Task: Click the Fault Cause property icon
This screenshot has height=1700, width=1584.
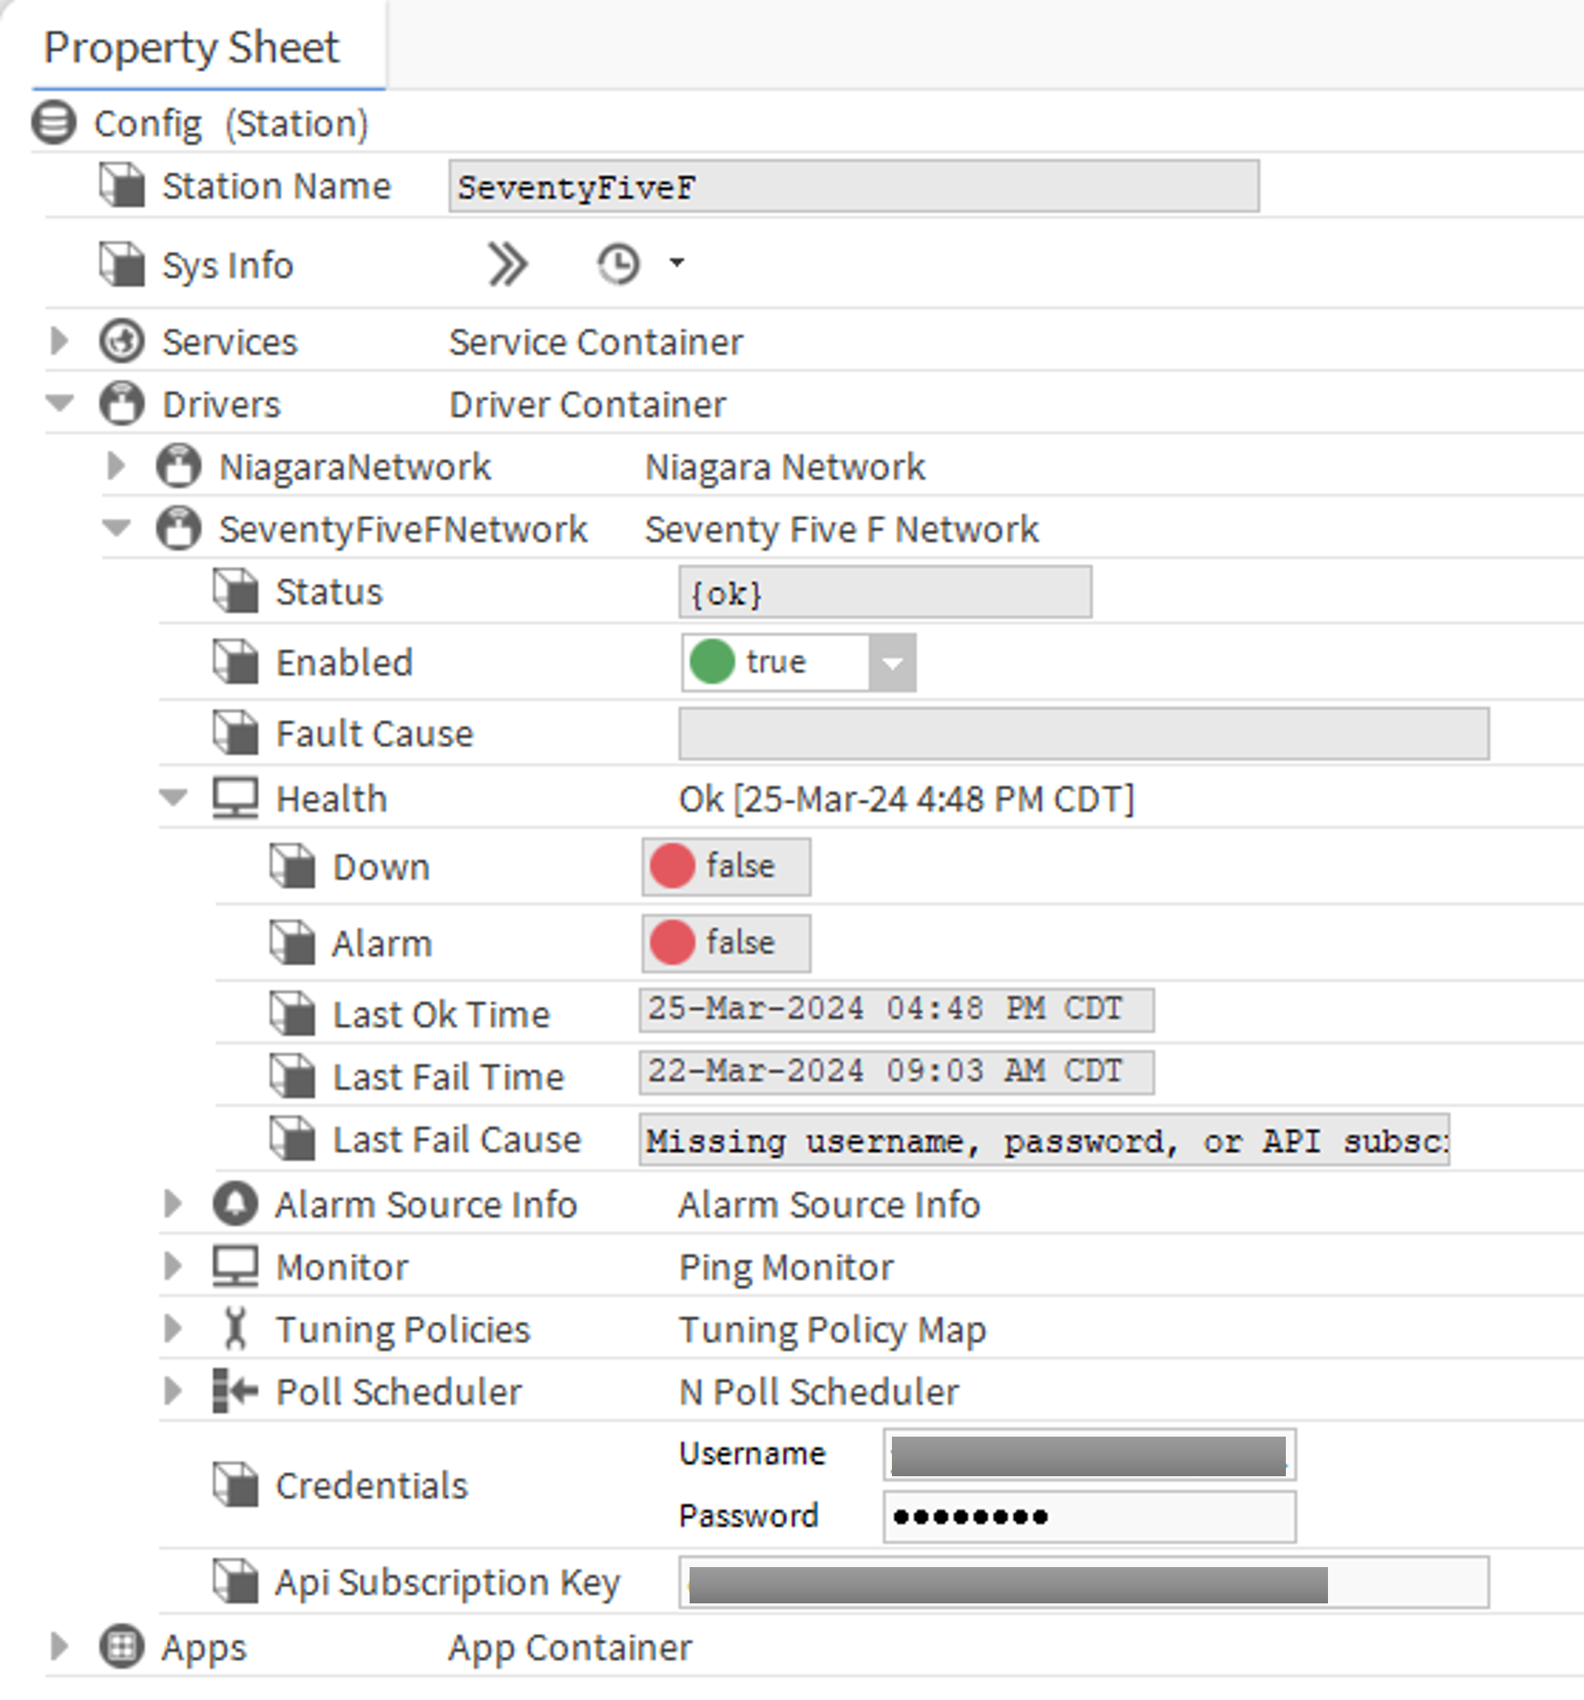Action: point(236,734)
